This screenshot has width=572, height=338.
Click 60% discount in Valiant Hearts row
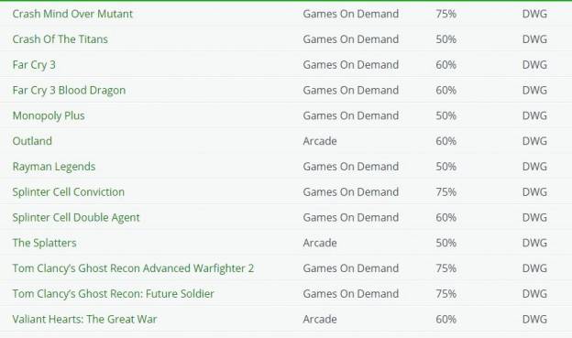[x=445, y=320]
